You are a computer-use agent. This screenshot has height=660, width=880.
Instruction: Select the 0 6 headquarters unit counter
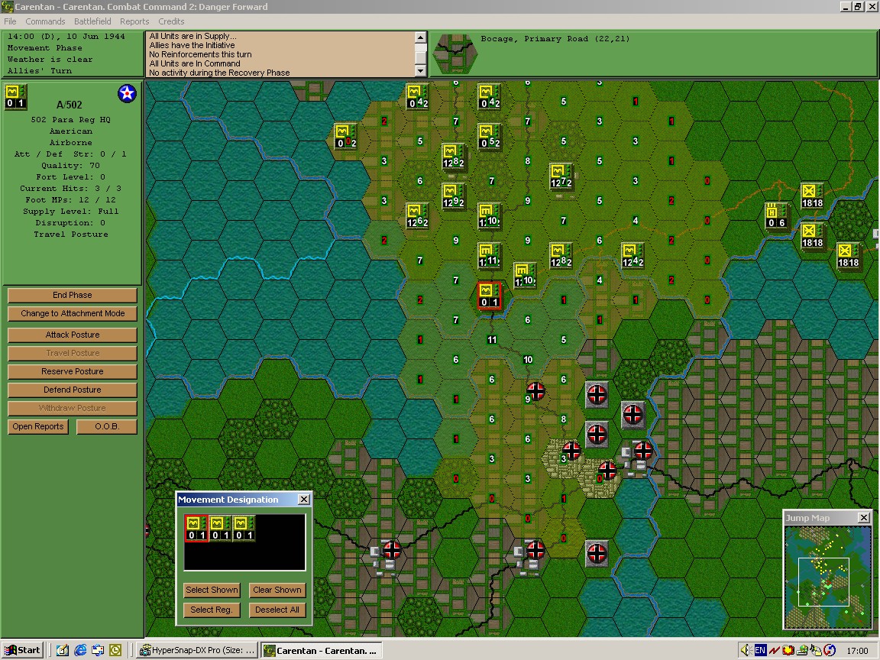776,216
